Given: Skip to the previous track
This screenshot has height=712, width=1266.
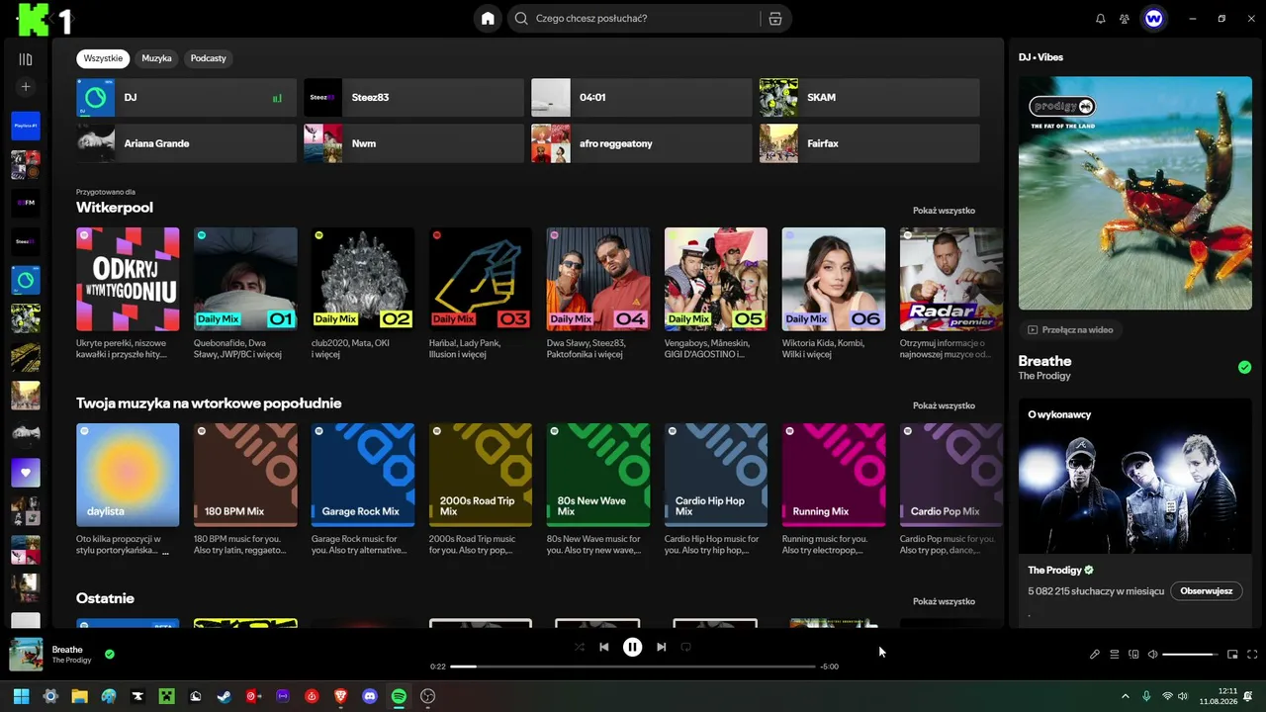Looking at the screenshot, I should click(x=604, y=647).
